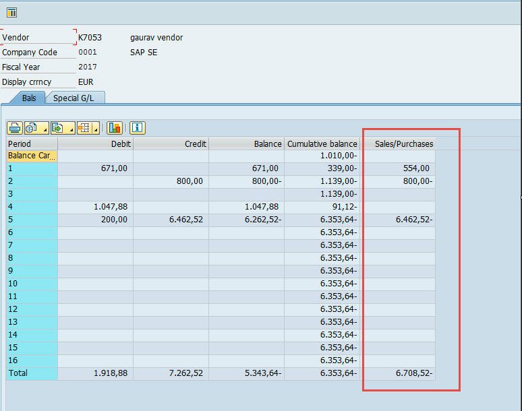
Task: Select the Total row label
Action: pyautogui.click(x=32, y=373)
